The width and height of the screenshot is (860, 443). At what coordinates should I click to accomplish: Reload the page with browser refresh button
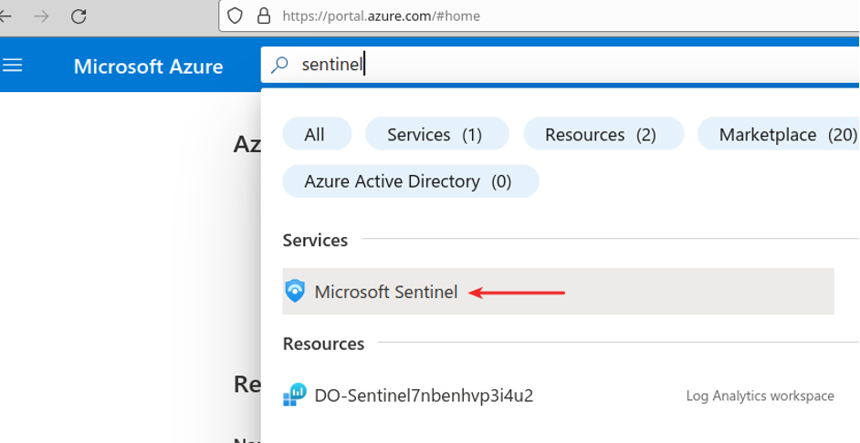tap(79, 15)
